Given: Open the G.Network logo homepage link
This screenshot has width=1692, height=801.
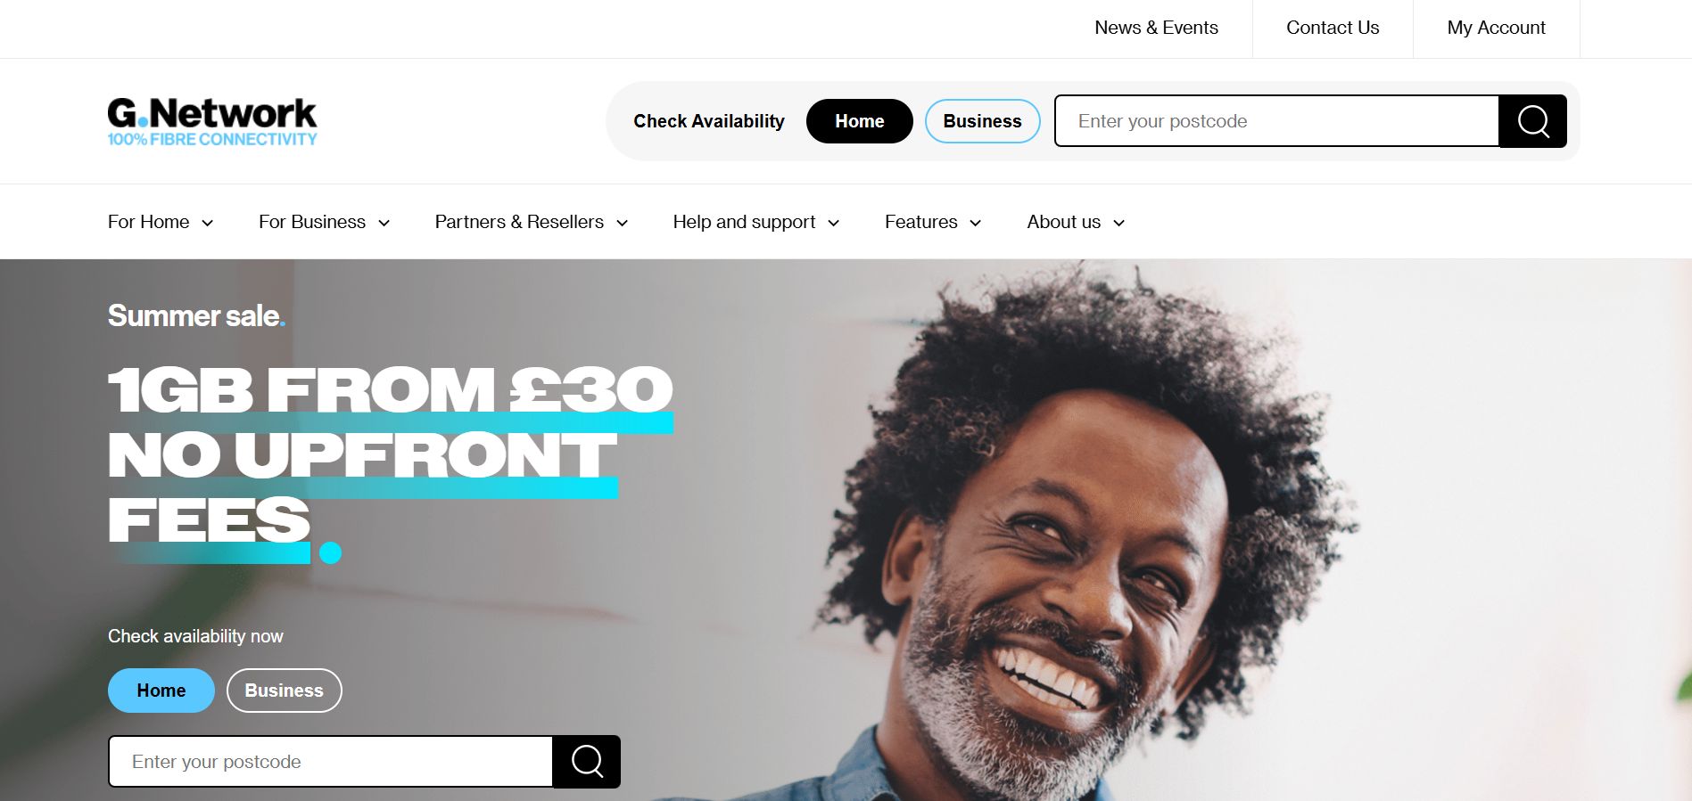Looking at the screenshot, I should pyautogui.click(x=212, y=122).
